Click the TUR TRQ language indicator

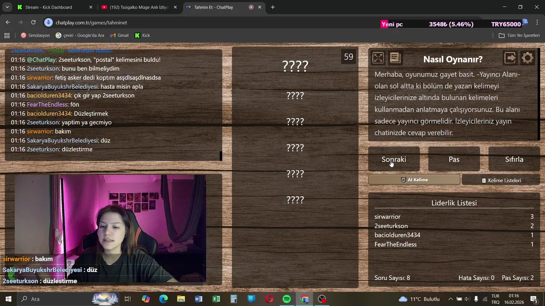pyautogui.click(x=496, y=299)
